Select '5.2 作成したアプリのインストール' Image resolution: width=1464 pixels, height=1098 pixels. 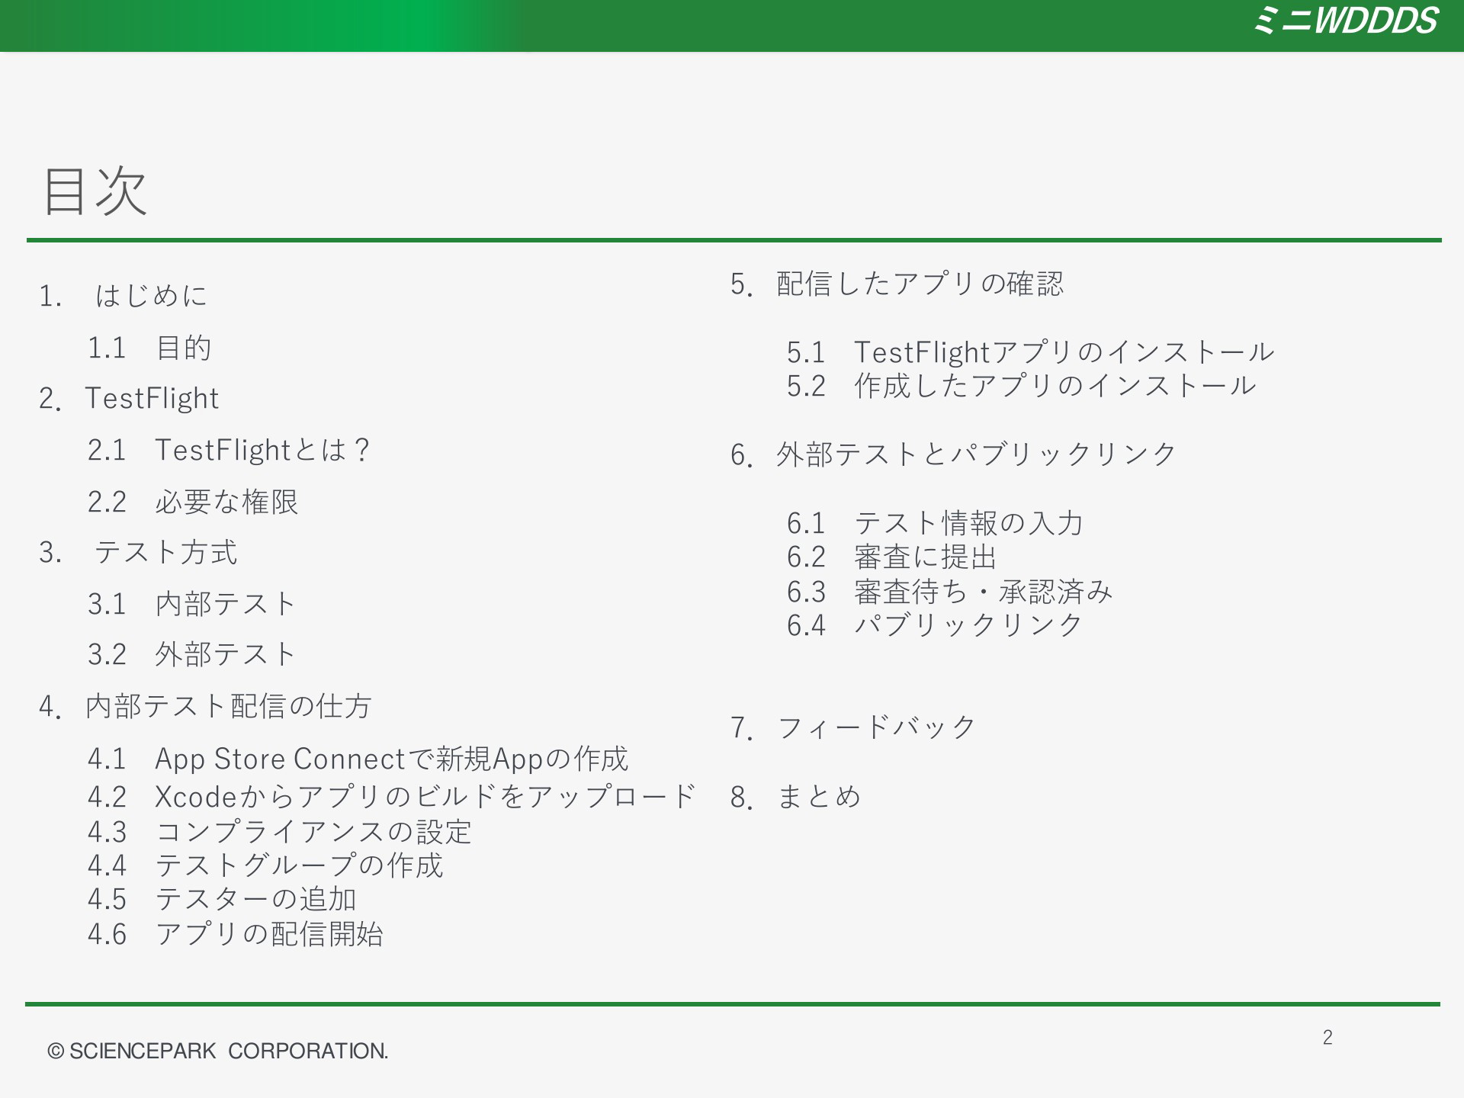point(1022,386)
